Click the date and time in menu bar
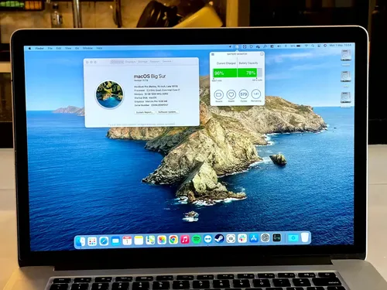The height and width of the screenshot is (290, 387). click(x=341, y=45)
